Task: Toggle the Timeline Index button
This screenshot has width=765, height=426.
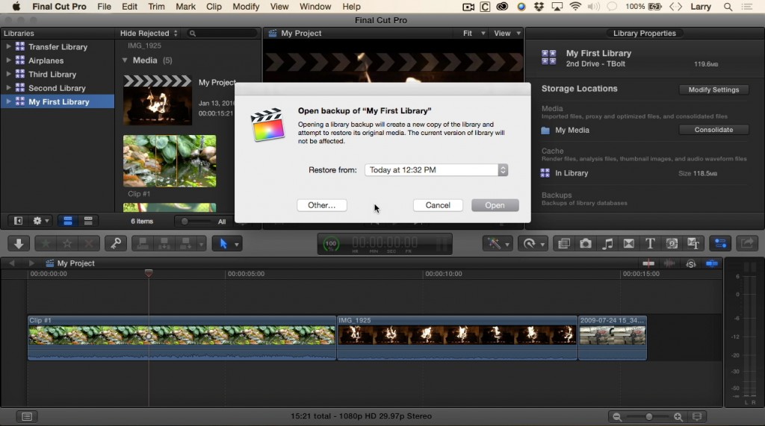Action: coord(27,416)
